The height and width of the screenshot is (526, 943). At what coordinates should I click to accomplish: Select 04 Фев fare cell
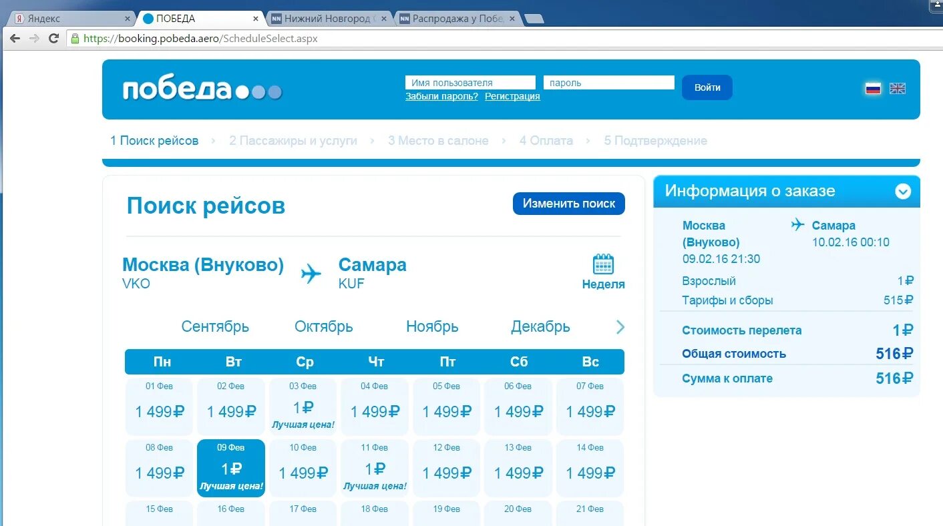(x=375, y=407)
